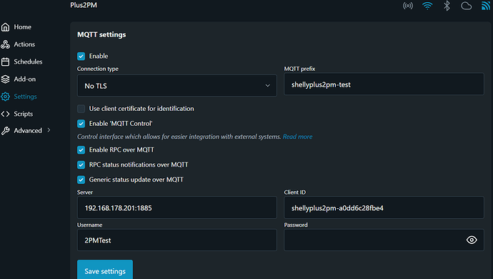This screenshot has width=493, height=279.
Task: Click the access point status icon
Action: click(x=408, y=6)
